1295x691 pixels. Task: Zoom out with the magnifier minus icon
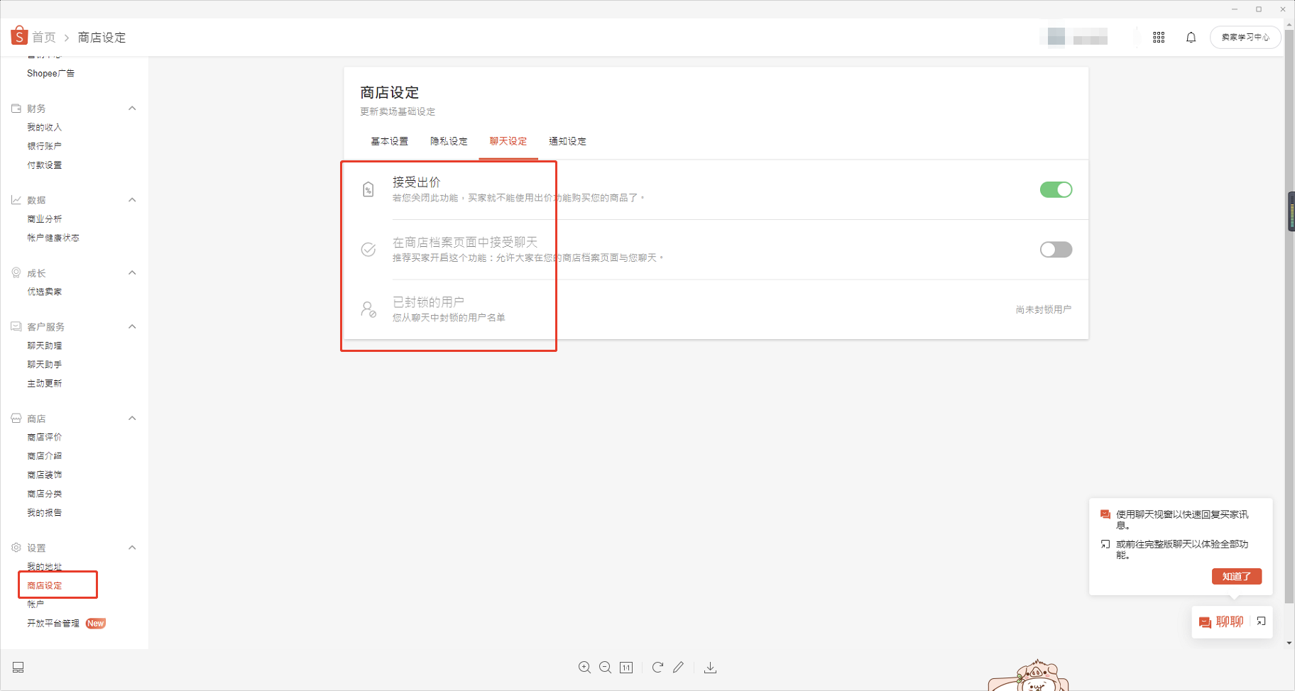(606, 668)
